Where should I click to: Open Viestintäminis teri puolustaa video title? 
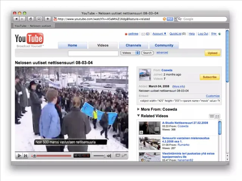(x=188, y=155)
